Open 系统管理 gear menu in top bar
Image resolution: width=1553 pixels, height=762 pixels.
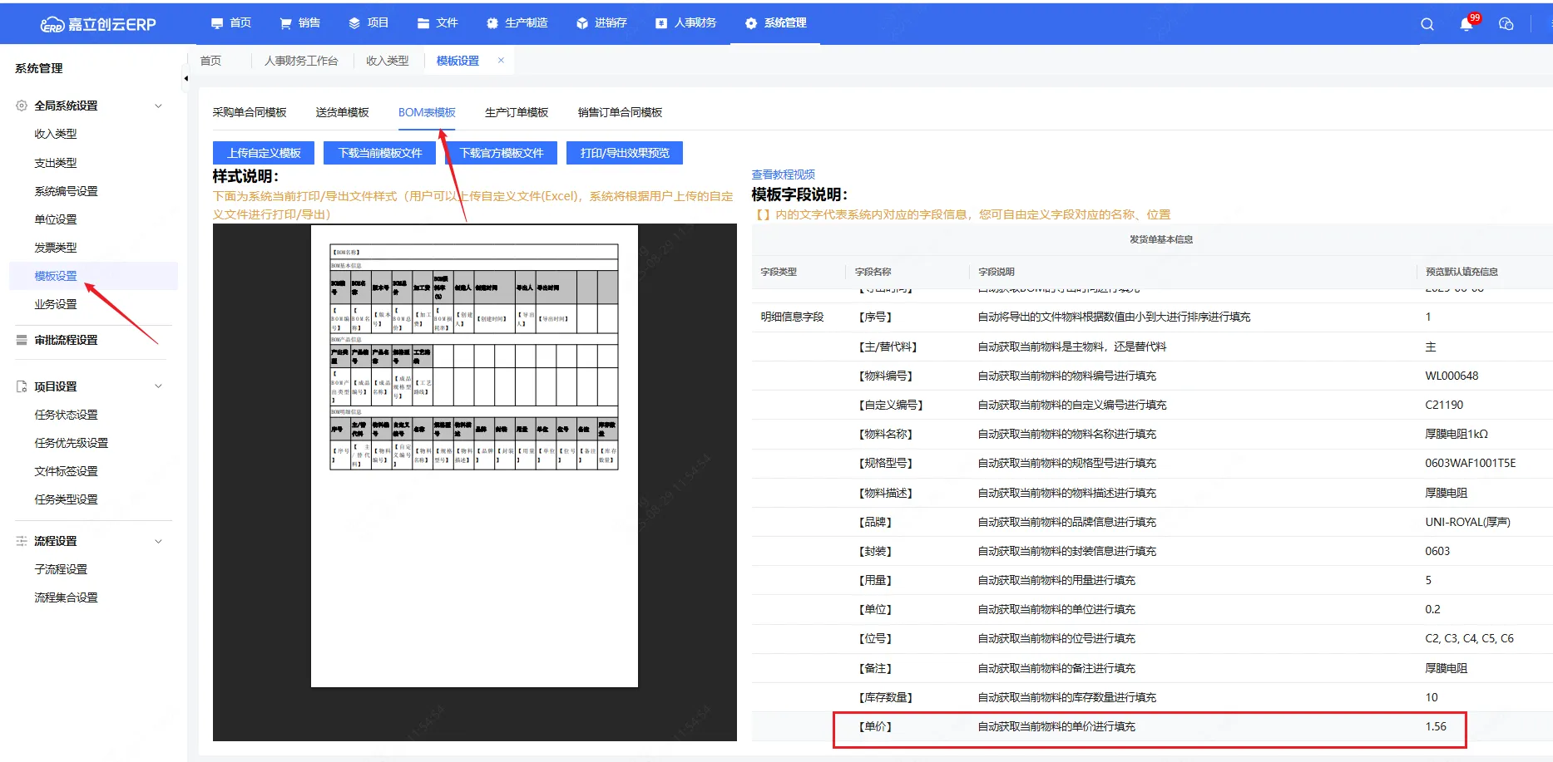(x=775, y=23)
